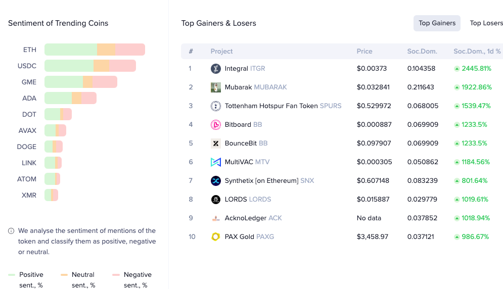Click the 1539.47% change value
Viewport: 503px width, 289px height.
pyautogui.click(x=476, y=106)
